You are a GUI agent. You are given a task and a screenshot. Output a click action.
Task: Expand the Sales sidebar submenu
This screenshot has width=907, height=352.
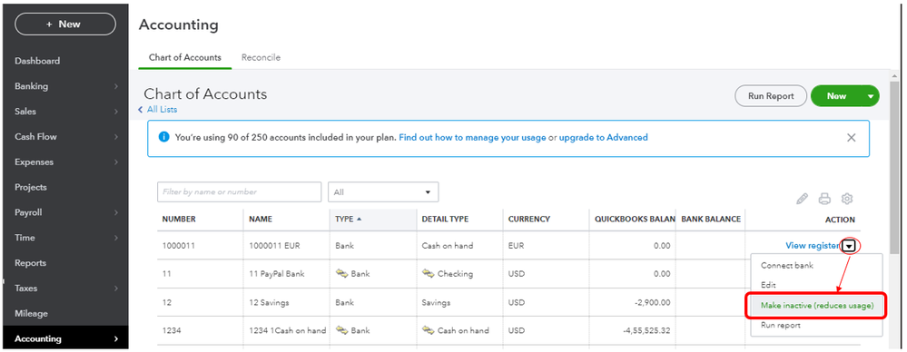116,112
